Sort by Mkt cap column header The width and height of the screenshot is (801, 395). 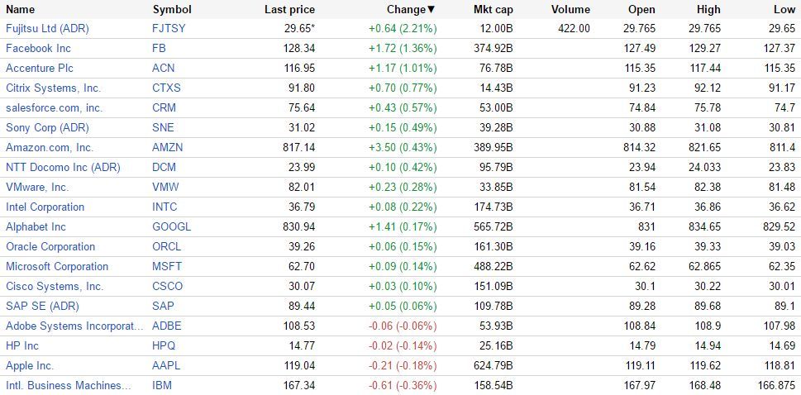point(493,9)
